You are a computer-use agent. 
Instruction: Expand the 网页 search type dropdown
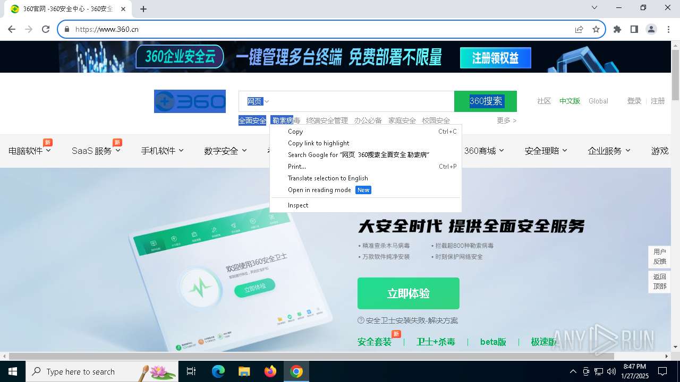pos(258,101)
